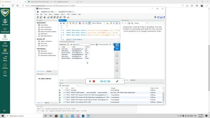Open Performance Reports item
Image resolution: width=210 pixels, height=118 pixels.
(46, 53)
